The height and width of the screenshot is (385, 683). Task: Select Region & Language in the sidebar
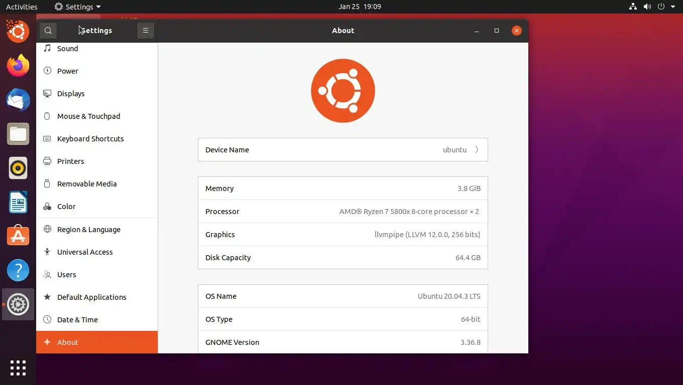[x=97, y=229]
